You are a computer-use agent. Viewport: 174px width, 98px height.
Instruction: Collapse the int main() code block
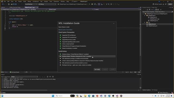8,22
